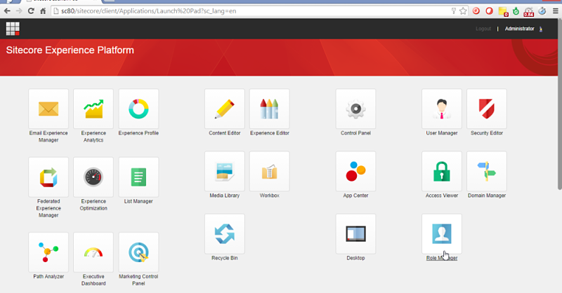Click the Logout link

[x=483, y=29]
